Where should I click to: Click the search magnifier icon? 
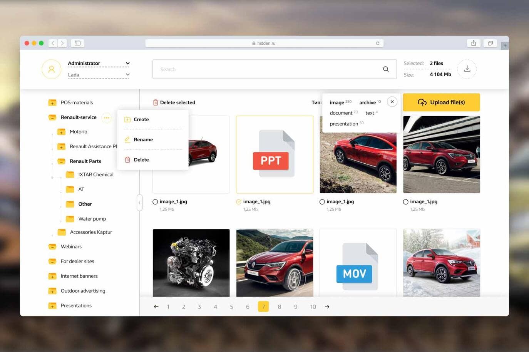pyautogui.click(x=386, y=69)
